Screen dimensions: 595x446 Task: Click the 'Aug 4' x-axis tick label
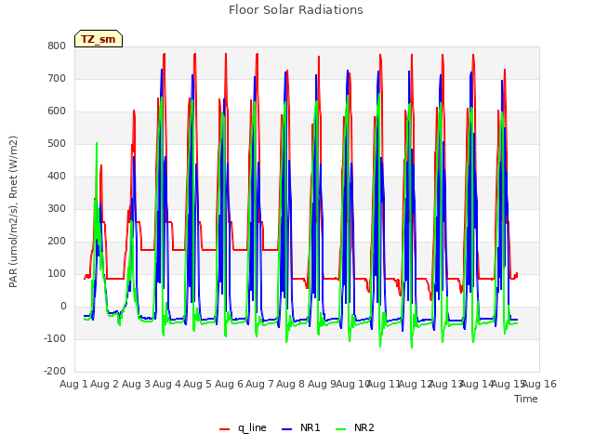166,384
